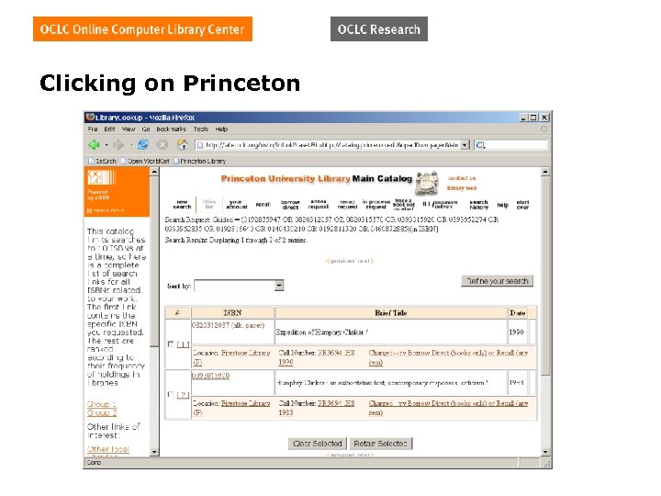
Task: Open the Edit menu
Action: 109,130
